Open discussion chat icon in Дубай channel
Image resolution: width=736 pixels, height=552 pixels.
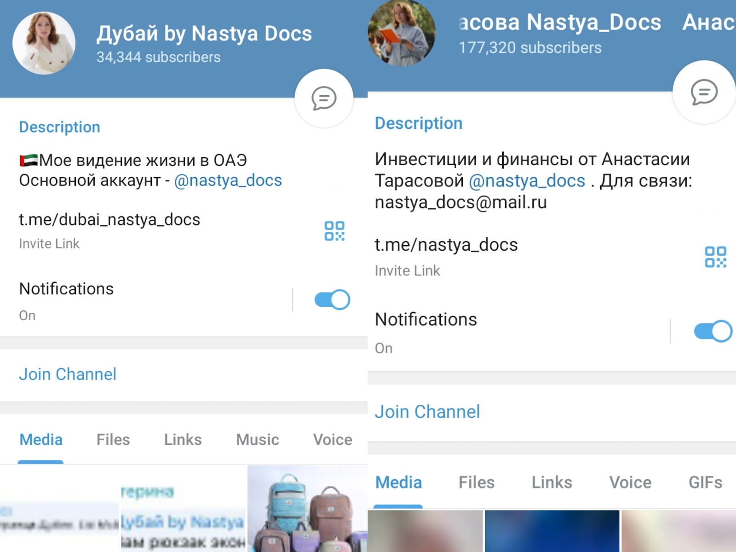[324, 98]
